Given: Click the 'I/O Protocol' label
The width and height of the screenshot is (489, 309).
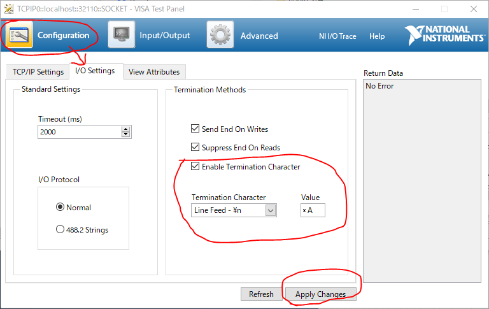Looking at the screenshot, I should coord(59,180).
